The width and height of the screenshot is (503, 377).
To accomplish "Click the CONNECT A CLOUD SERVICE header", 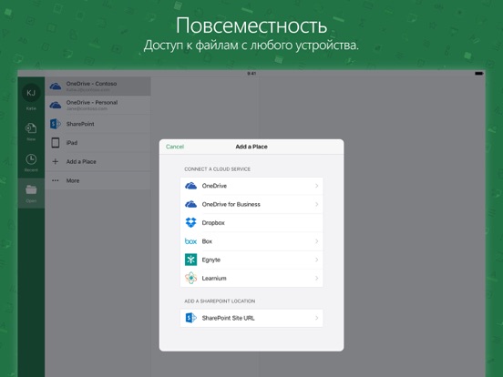I will click(218, 169).
